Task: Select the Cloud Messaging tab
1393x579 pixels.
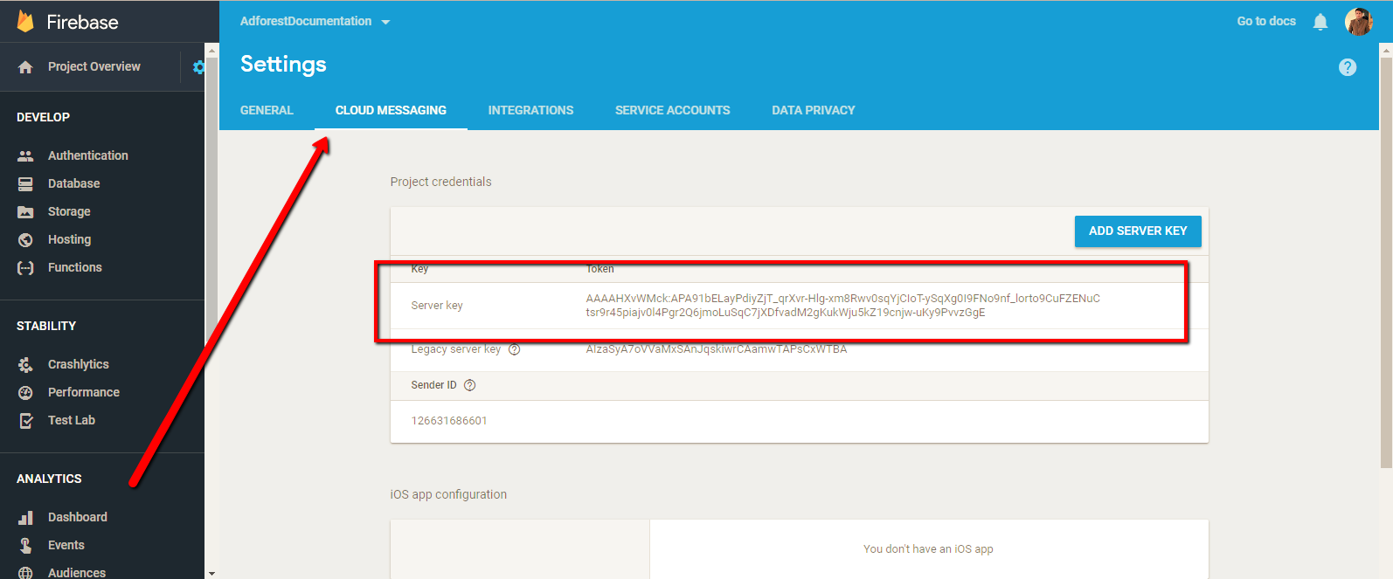Action: 391,110
